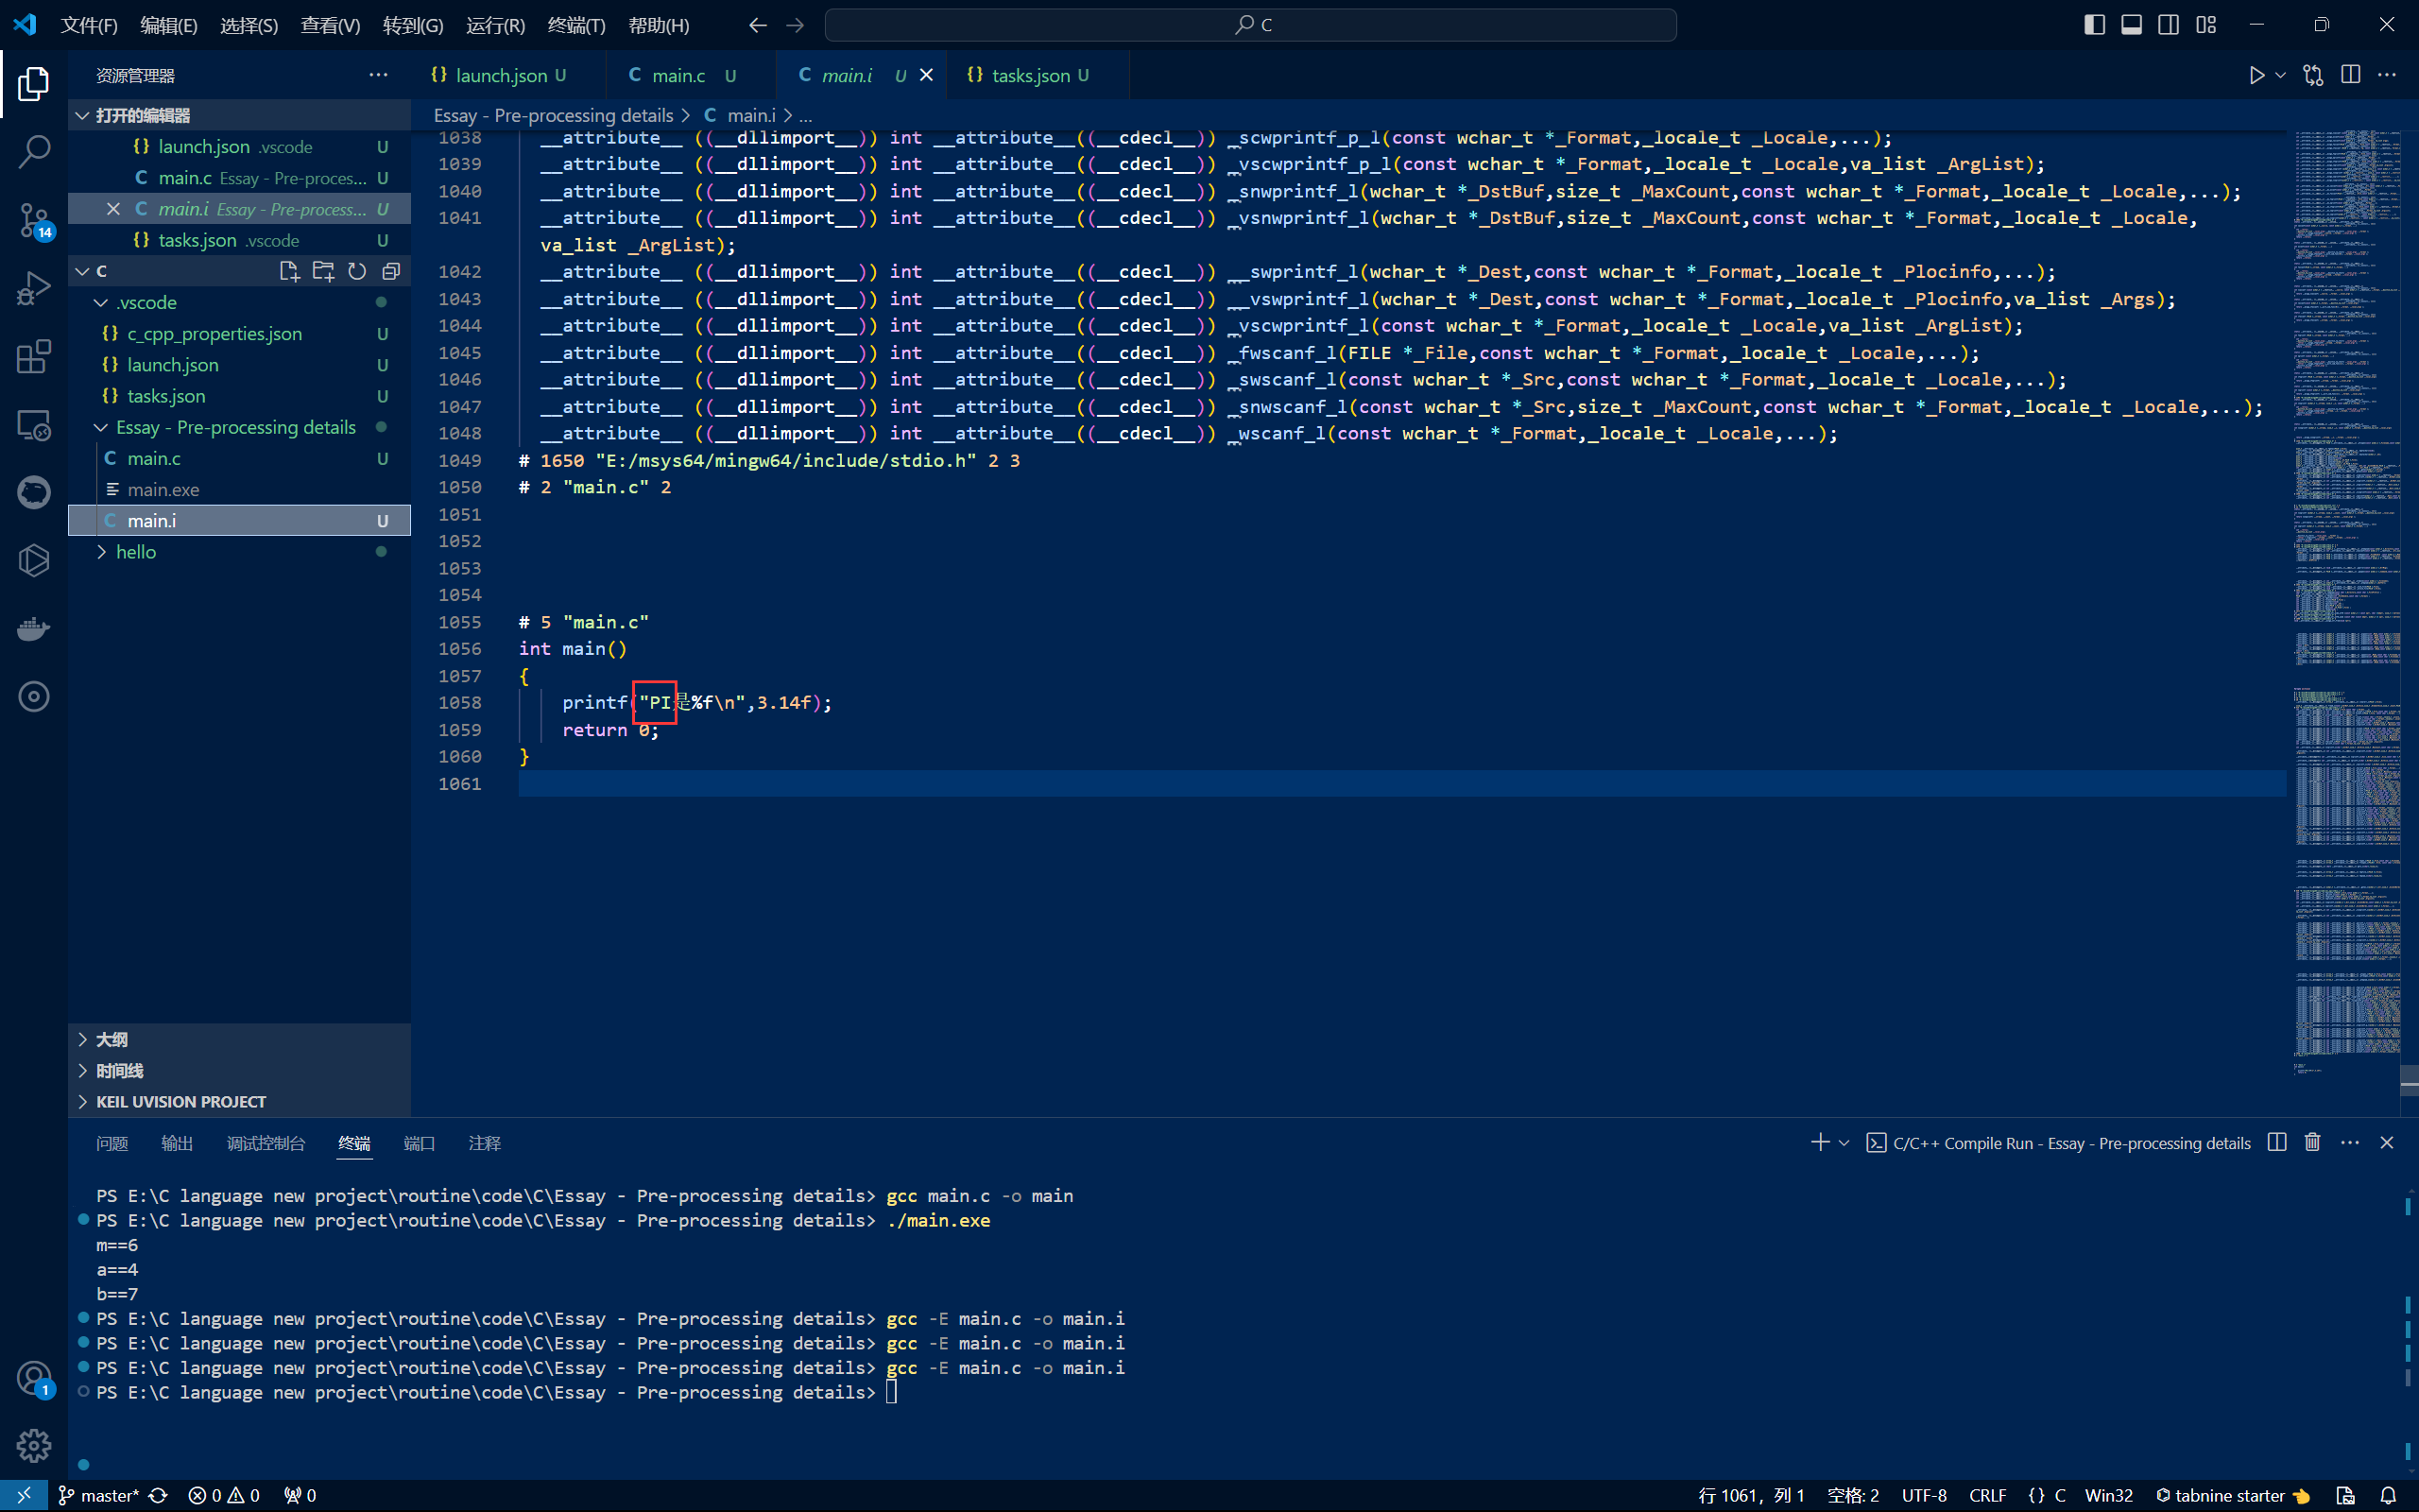
Task: Run the C file with play button
Action: click(2256, 75)
